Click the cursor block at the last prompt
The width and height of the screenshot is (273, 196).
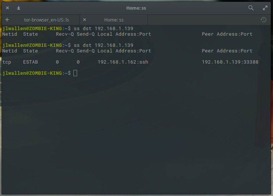click(75, 73)
